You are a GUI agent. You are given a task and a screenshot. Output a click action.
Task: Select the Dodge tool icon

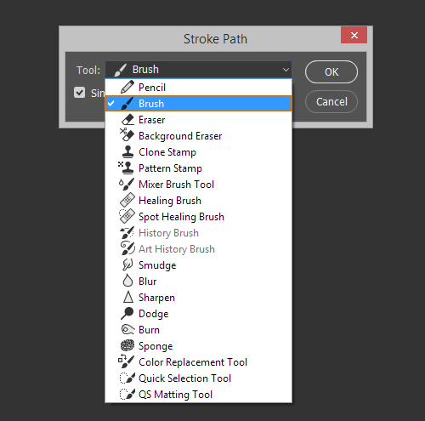pyautogui.click(x=127, y=313)
